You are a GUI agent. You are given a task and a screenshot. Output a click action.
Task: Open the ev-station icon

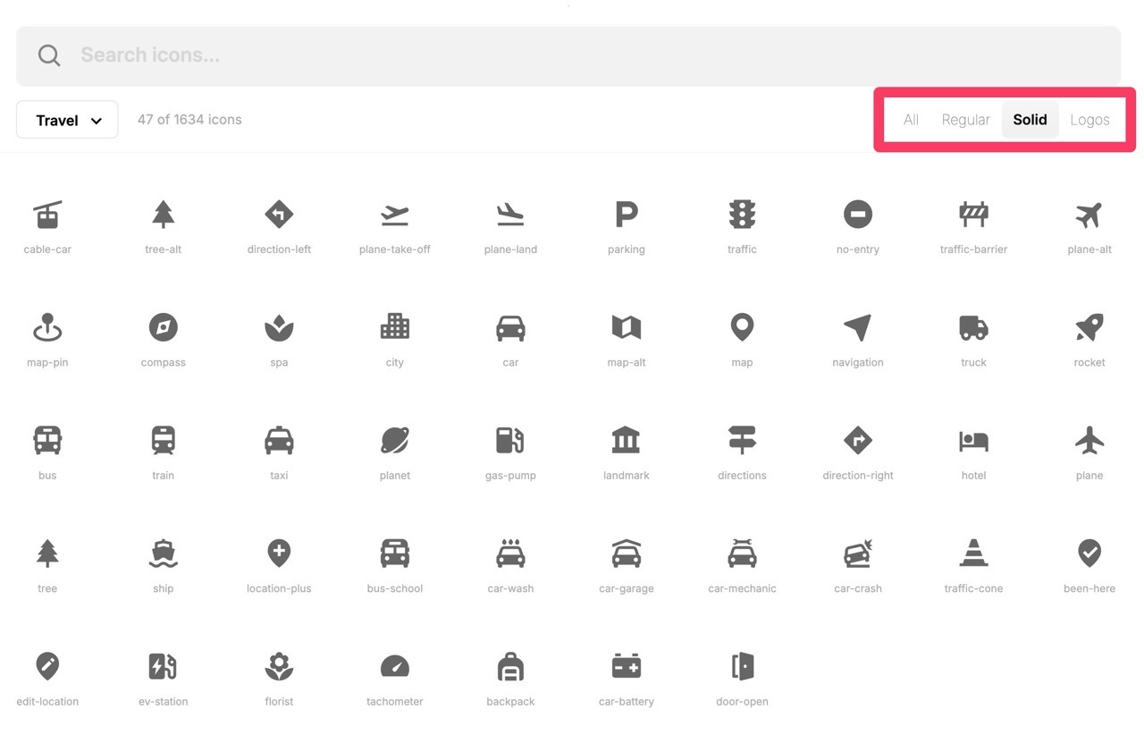[163, 667]
